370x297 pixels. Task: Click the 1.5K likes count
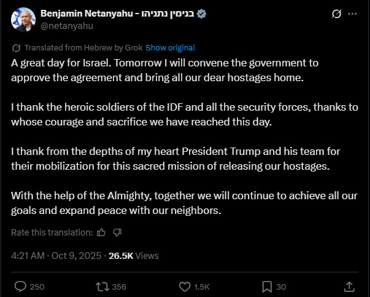(x=202, y=287)
